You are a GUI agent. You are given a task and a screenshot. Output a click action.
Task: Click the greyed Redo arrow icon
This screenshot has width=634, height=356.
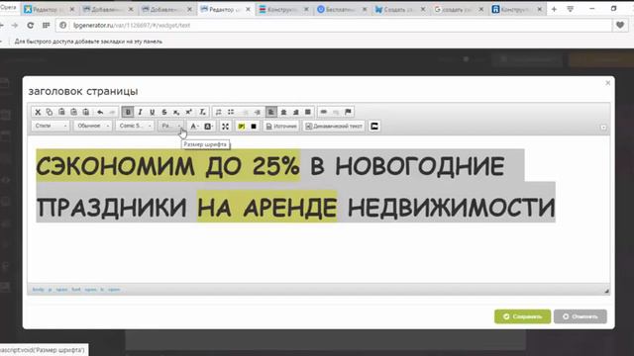[112, 112]
